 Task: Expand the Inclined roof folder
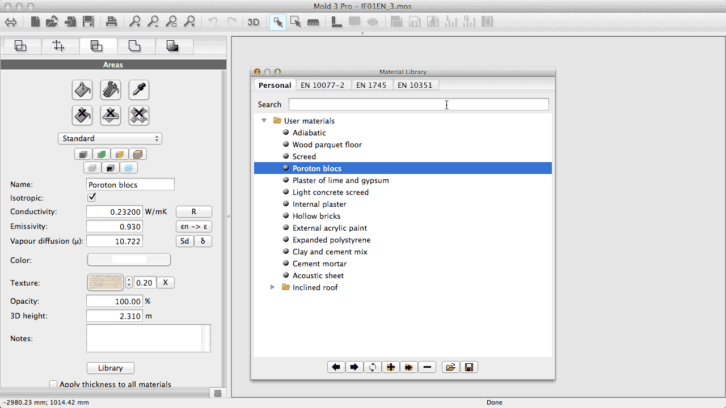click(x=272, y=287)
